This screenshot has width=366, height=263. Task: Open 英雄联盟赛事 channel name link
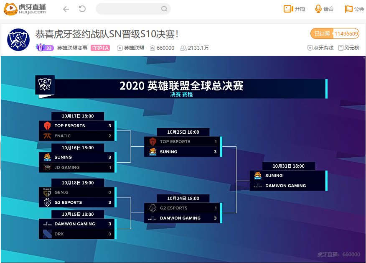coord(72,48)
